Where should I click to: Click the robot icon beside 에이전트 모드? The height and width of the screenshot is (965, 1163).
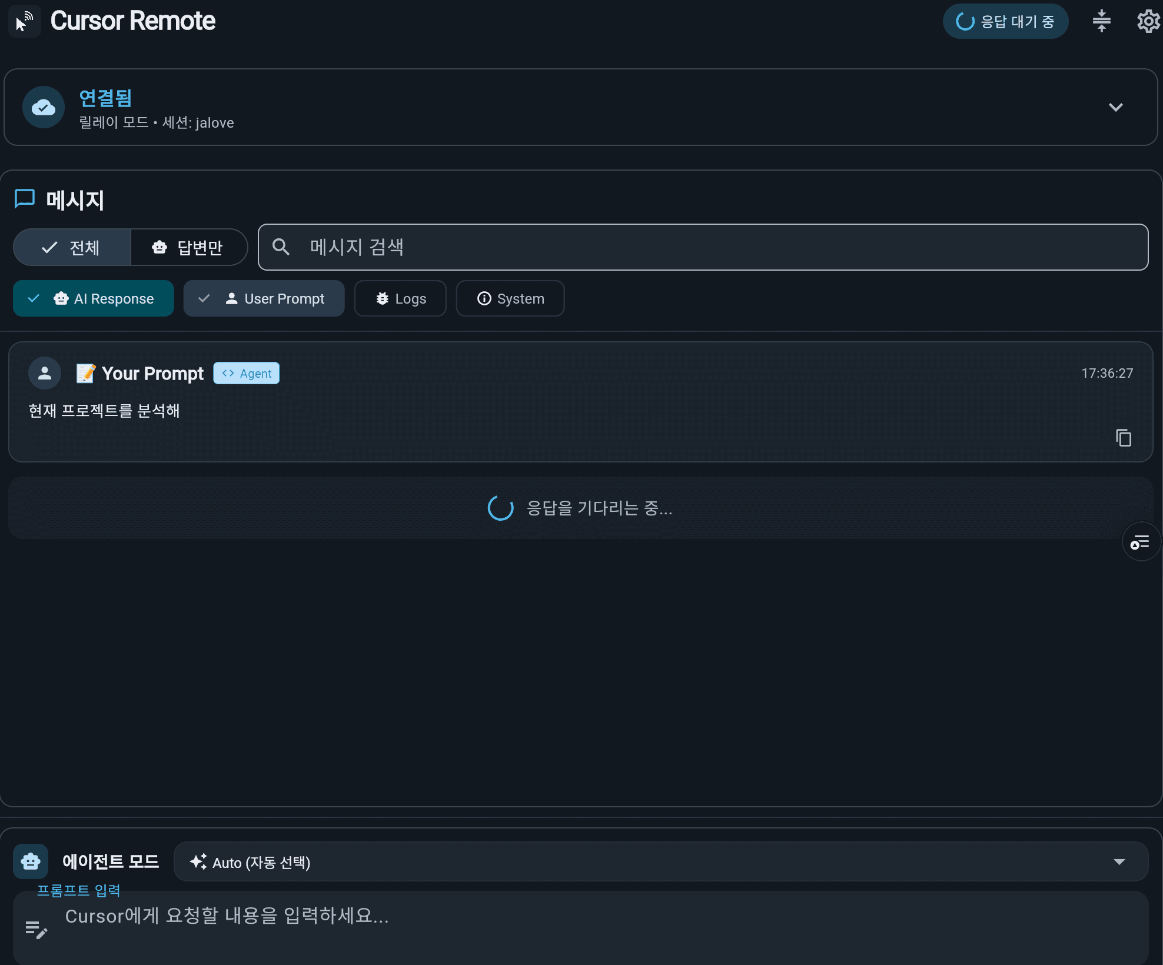pyautogui.click(x=30, y=861)
